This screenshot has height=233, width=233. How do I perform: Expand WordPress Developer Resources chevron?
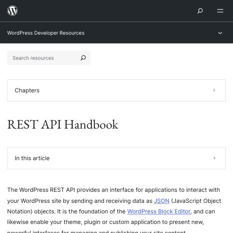click(x=220, y=33)
